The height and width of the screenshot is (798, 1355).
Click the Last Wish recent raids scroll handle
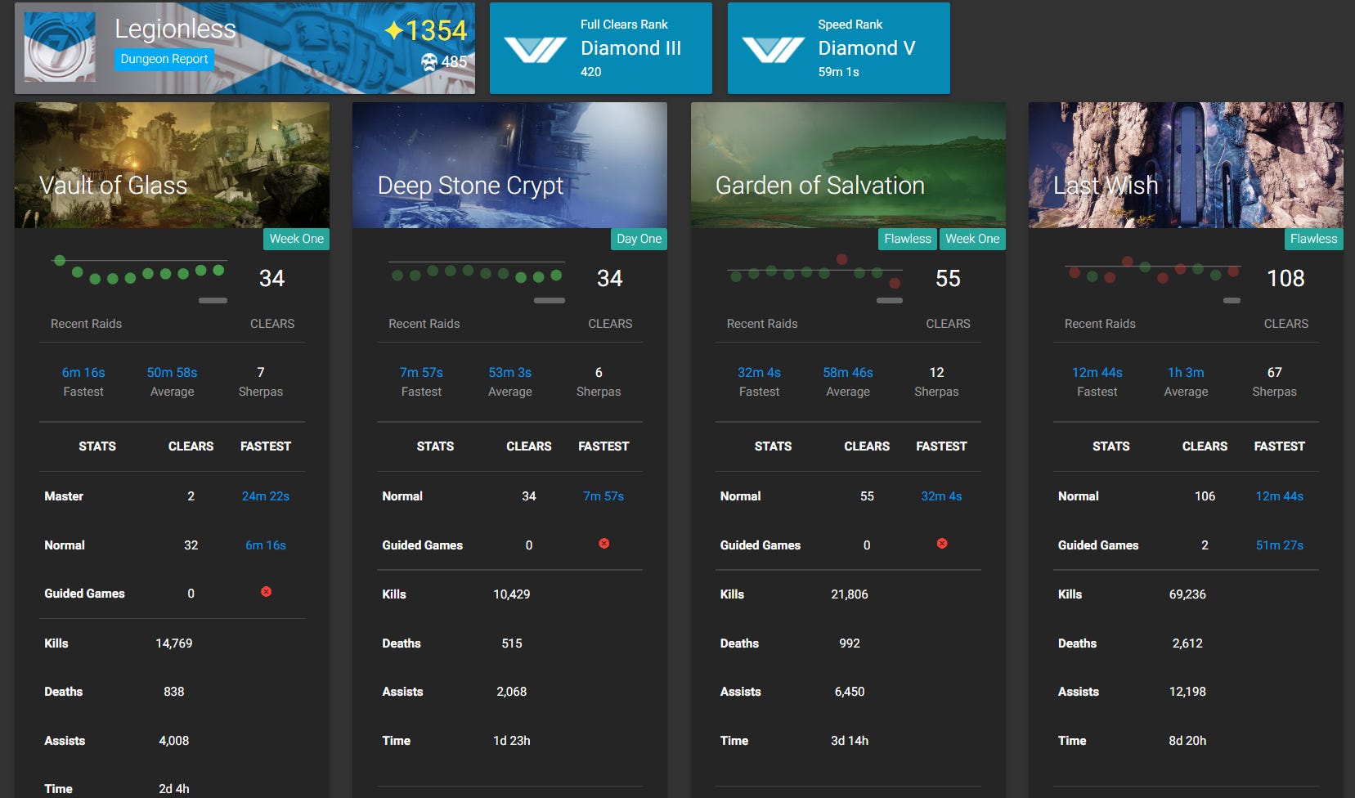pyautogui.click(x=1232, y=300)
